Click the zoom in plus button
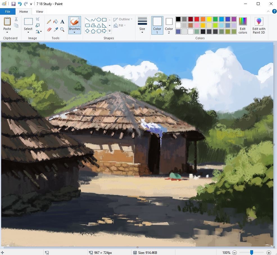 [x=269, y=252]
